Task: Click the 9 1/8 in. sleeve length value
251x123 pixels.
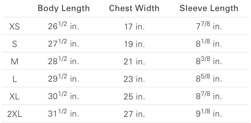Action: (209, 113)
